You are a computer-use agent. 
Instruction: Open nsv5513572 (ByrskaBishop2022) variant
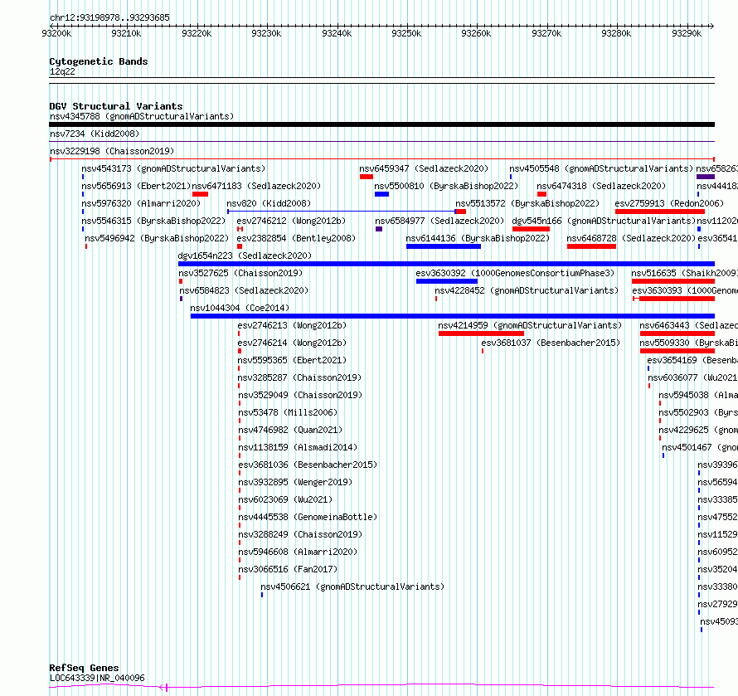tap(527, 203)
